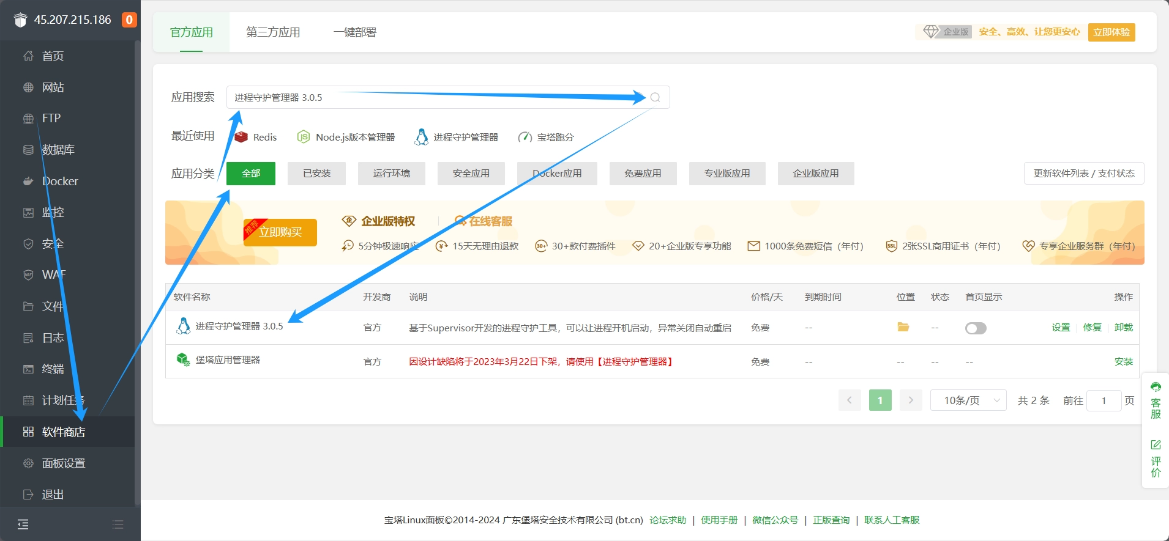
Task: Open the folder icon in the 位置 column
Action: 903,327
